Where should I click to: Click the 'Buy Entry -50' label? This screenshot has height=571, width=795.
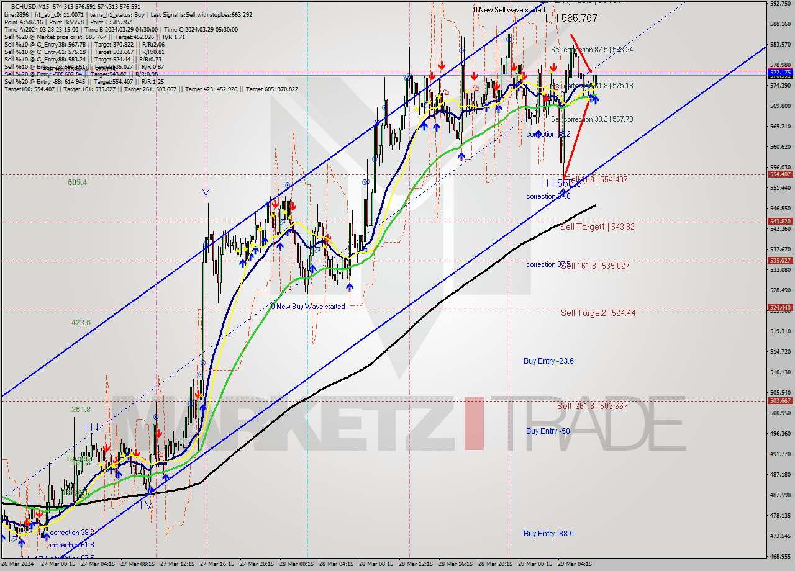click(548, 431)
